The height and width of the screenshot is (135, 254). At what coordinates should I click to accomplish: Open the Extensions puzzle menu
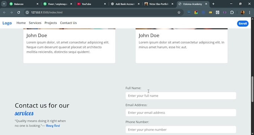pyautogui.click(x=232, y=12)
